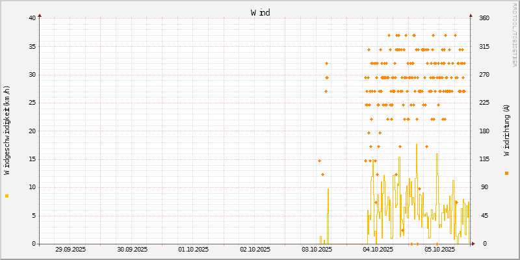
Task: Choose the 02.10.2025 date label
Action: click(255, 249)
